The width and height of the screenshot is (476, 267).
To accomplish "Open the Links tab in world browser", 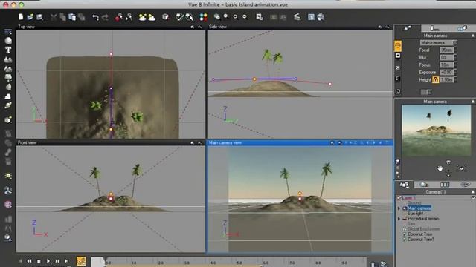I will click(465, 185).
